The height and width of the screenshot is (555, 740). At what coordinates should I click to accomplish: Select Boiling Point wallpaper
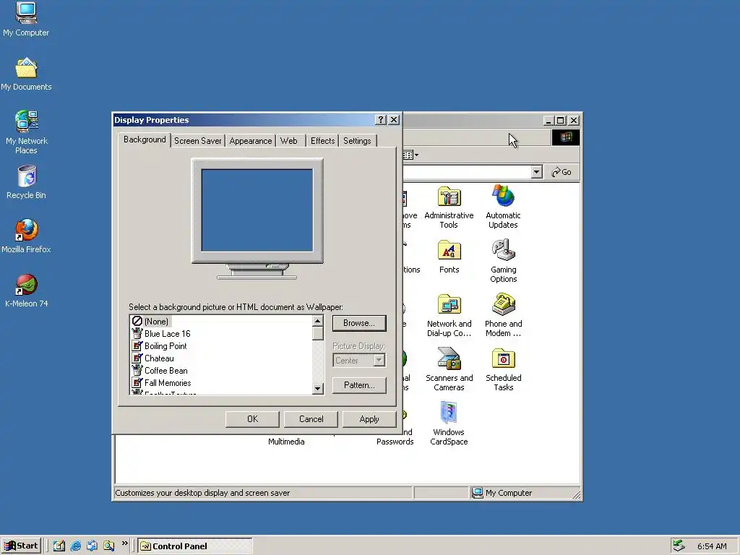click(165, 346)
